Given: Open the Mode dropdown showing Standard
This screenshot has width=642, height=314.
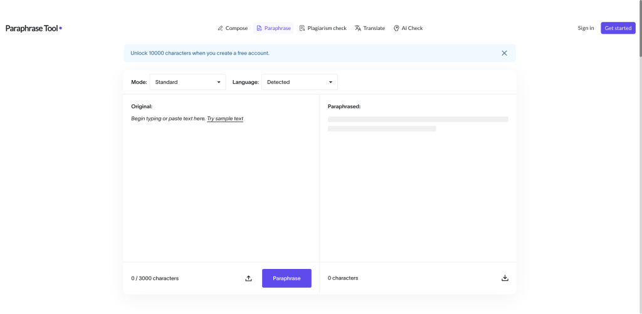Looking at the screenshot, I should 187,82.
